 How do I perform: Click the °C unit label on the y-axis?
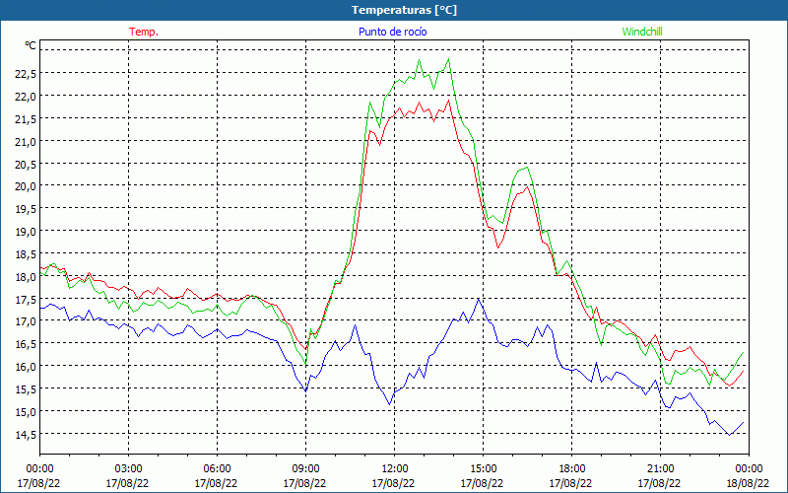tap(31, 45)
